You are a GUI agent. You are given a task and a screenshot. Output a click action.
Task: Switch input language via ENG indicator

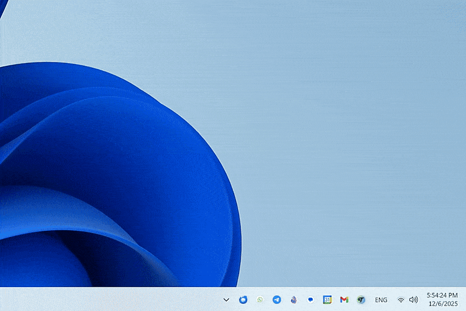381,300
